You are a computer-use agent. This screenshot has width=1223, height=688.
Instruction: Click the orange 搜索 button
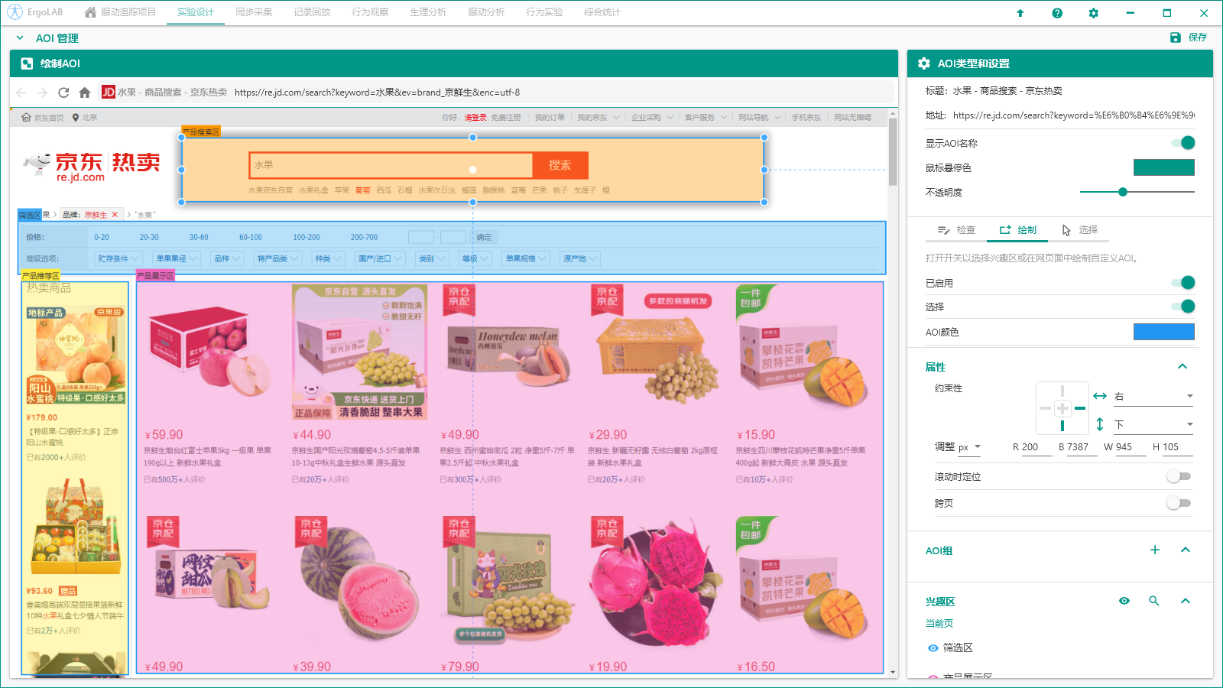click(560, 165)
